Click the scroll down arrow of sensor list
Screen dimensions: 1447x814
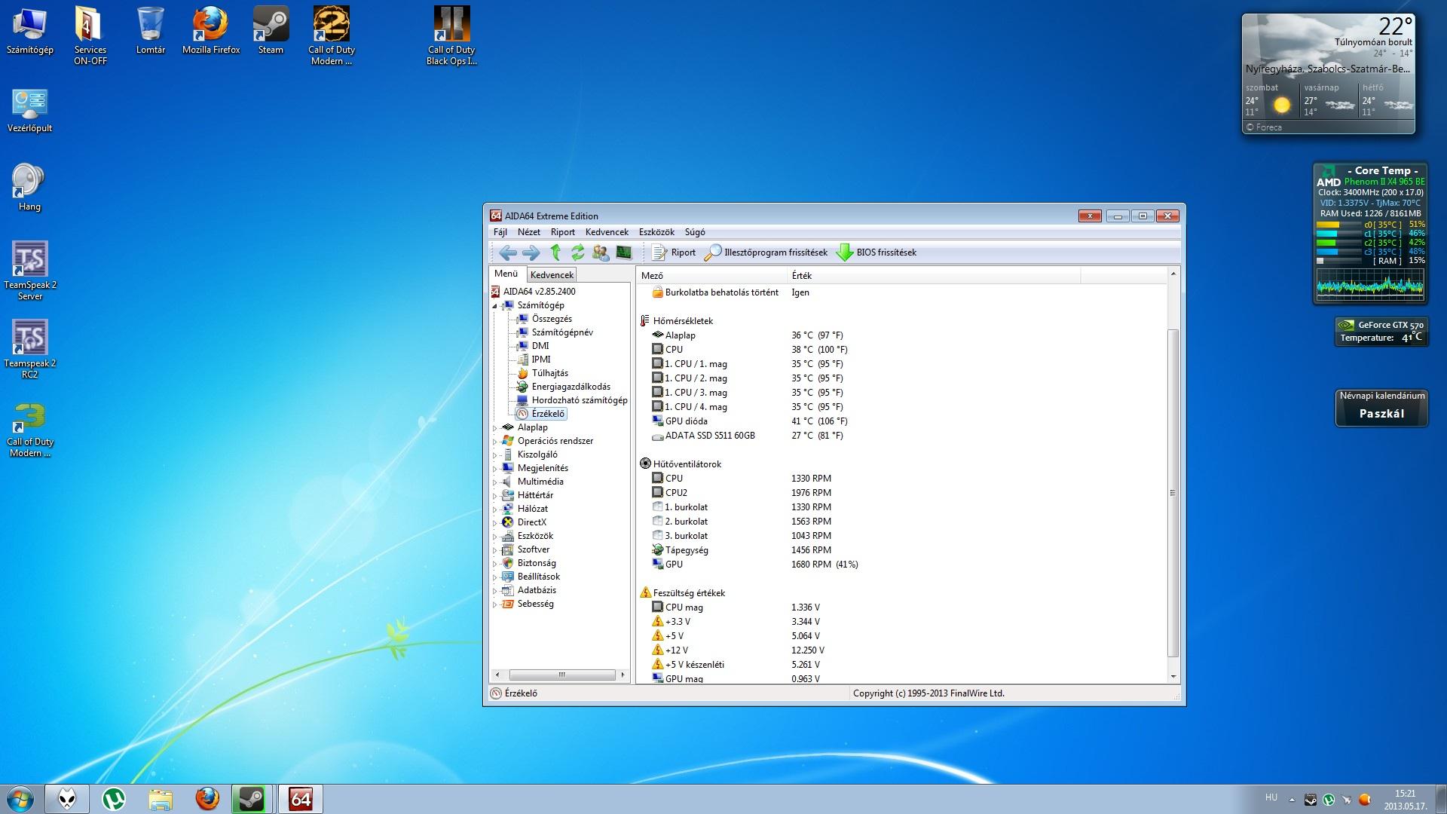pyautogui.click(x=1173, y=677)
